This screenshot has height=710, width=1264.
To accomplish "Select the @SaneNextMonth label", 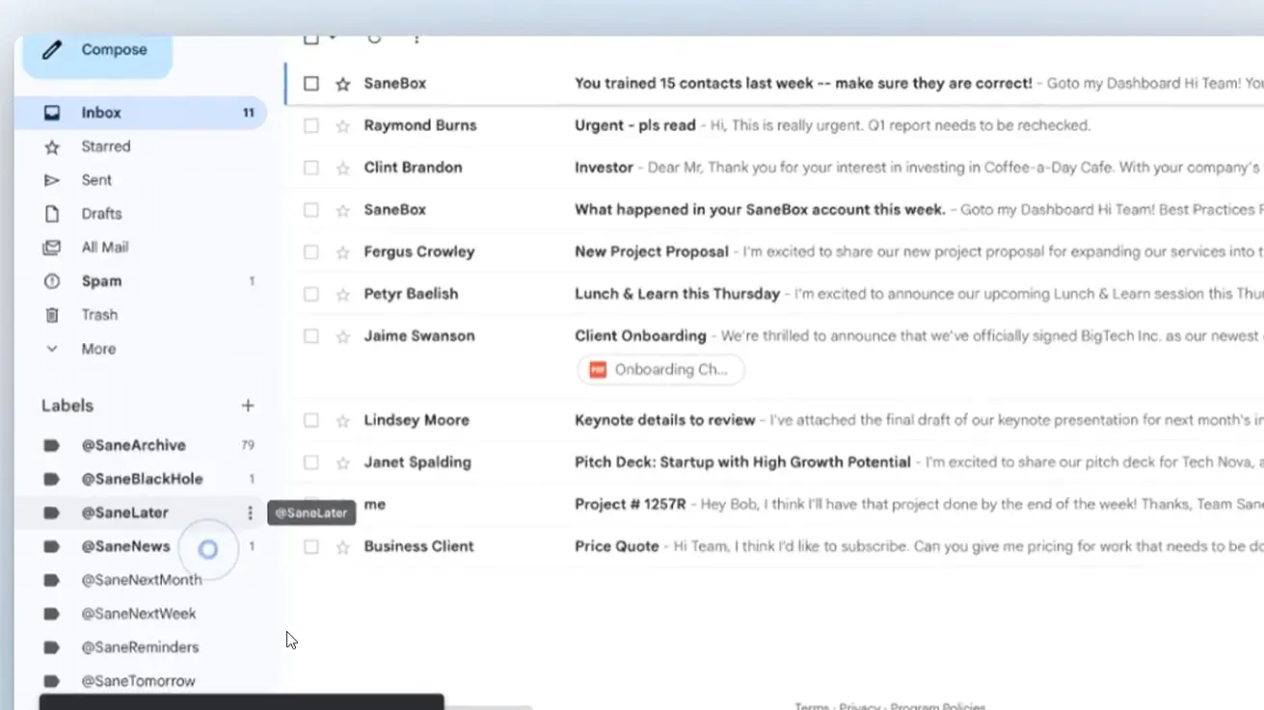I will 140,580.
